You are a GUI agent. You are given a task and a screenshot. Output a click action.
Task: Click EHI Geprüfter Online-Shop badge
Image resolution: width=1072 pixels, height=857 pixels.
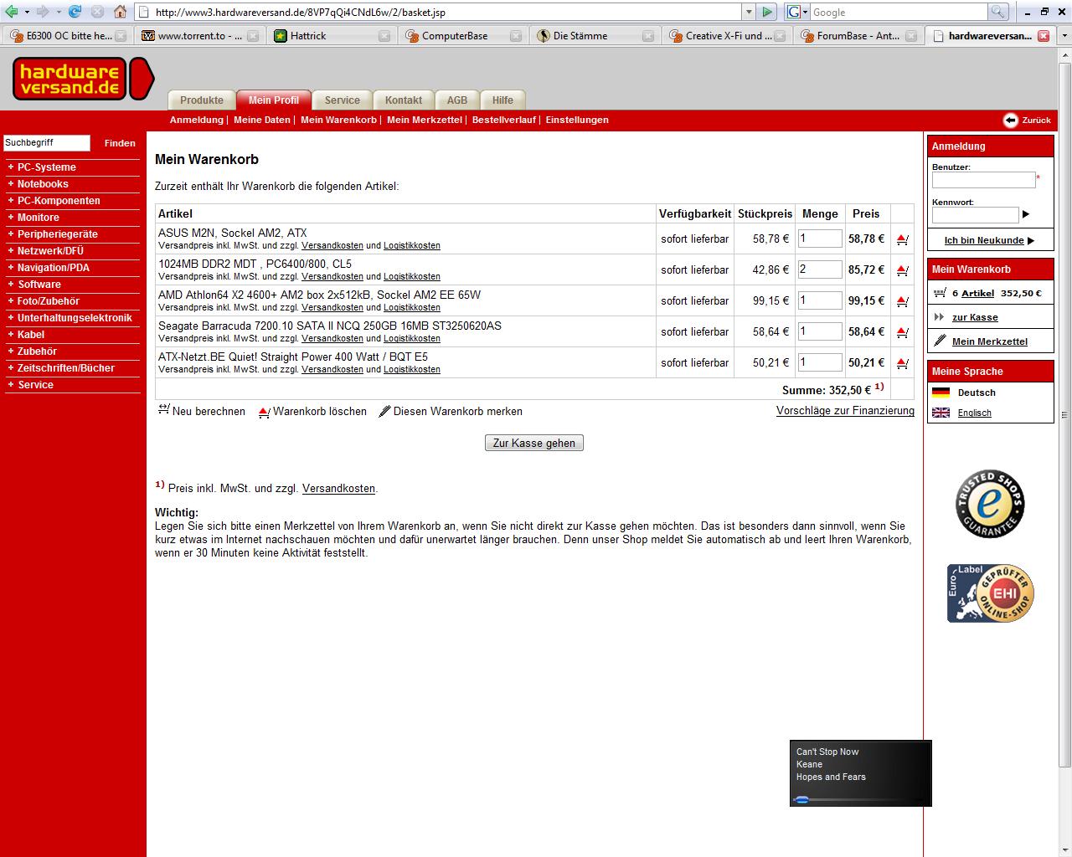990,593
